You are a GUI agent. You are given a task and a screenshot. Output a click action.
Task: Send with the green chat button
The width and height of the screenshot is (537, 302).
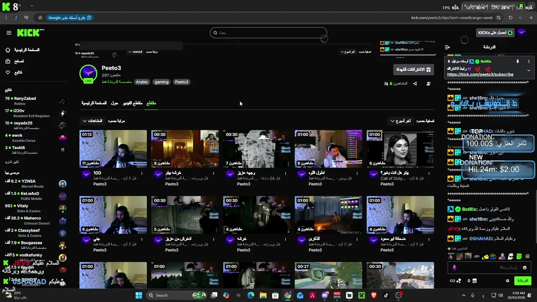(x=522, y=281)
